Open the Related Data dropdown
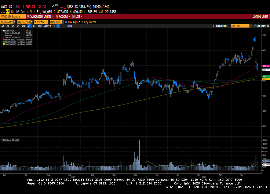Viewport: 270px width, 194px height. point(220,26)
